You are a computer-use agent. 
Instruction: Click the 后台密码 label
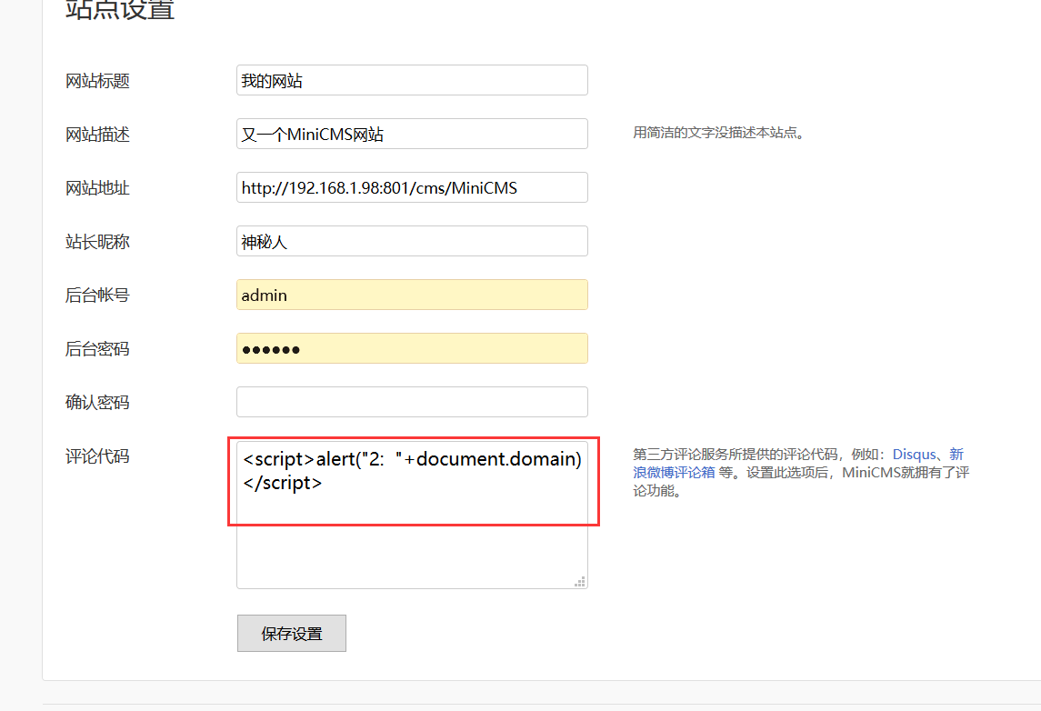pyautogui.click(x=97, y=349)
